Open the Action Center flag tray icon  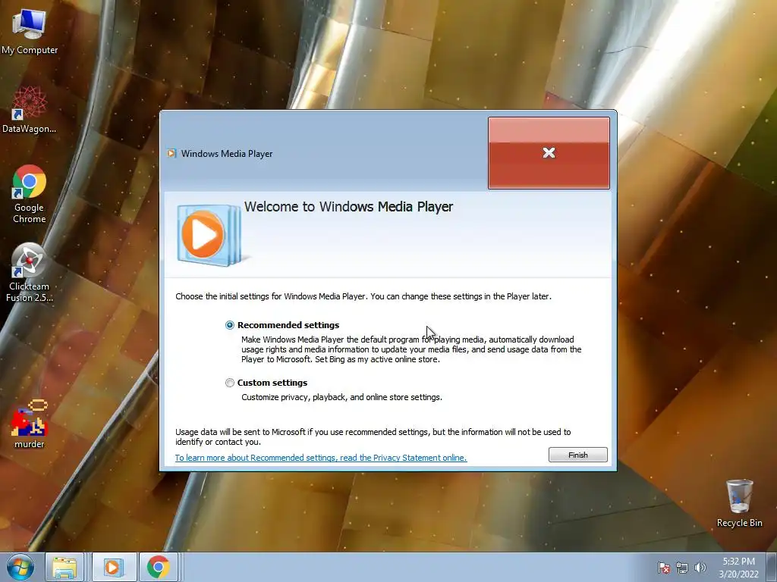tap(664, 568)
